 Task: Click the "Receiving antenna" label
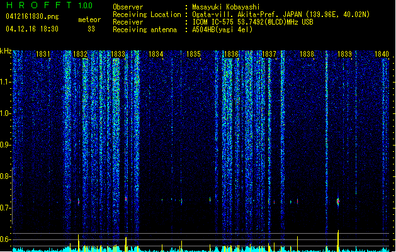pos(145,30)
